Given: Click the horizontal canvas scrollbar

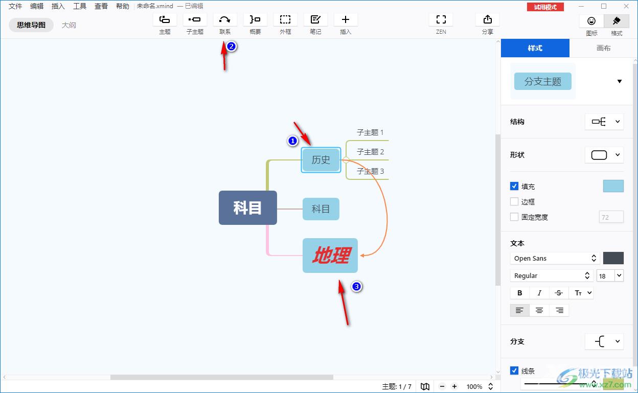Looking at the screenshot, I should [222, 377].
